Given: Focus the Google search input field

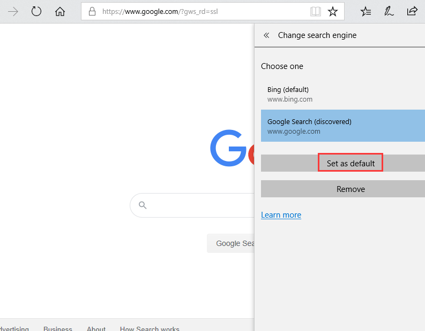Looking at the screenshot, I should pyautogui.click(x=192, y=205).
